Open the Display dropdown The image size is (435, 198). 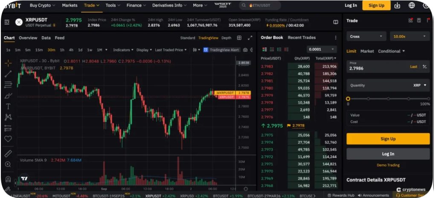point(144,50)
